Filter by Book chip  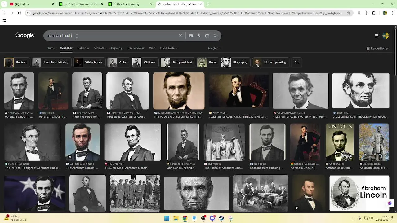(x=208, y=62)
